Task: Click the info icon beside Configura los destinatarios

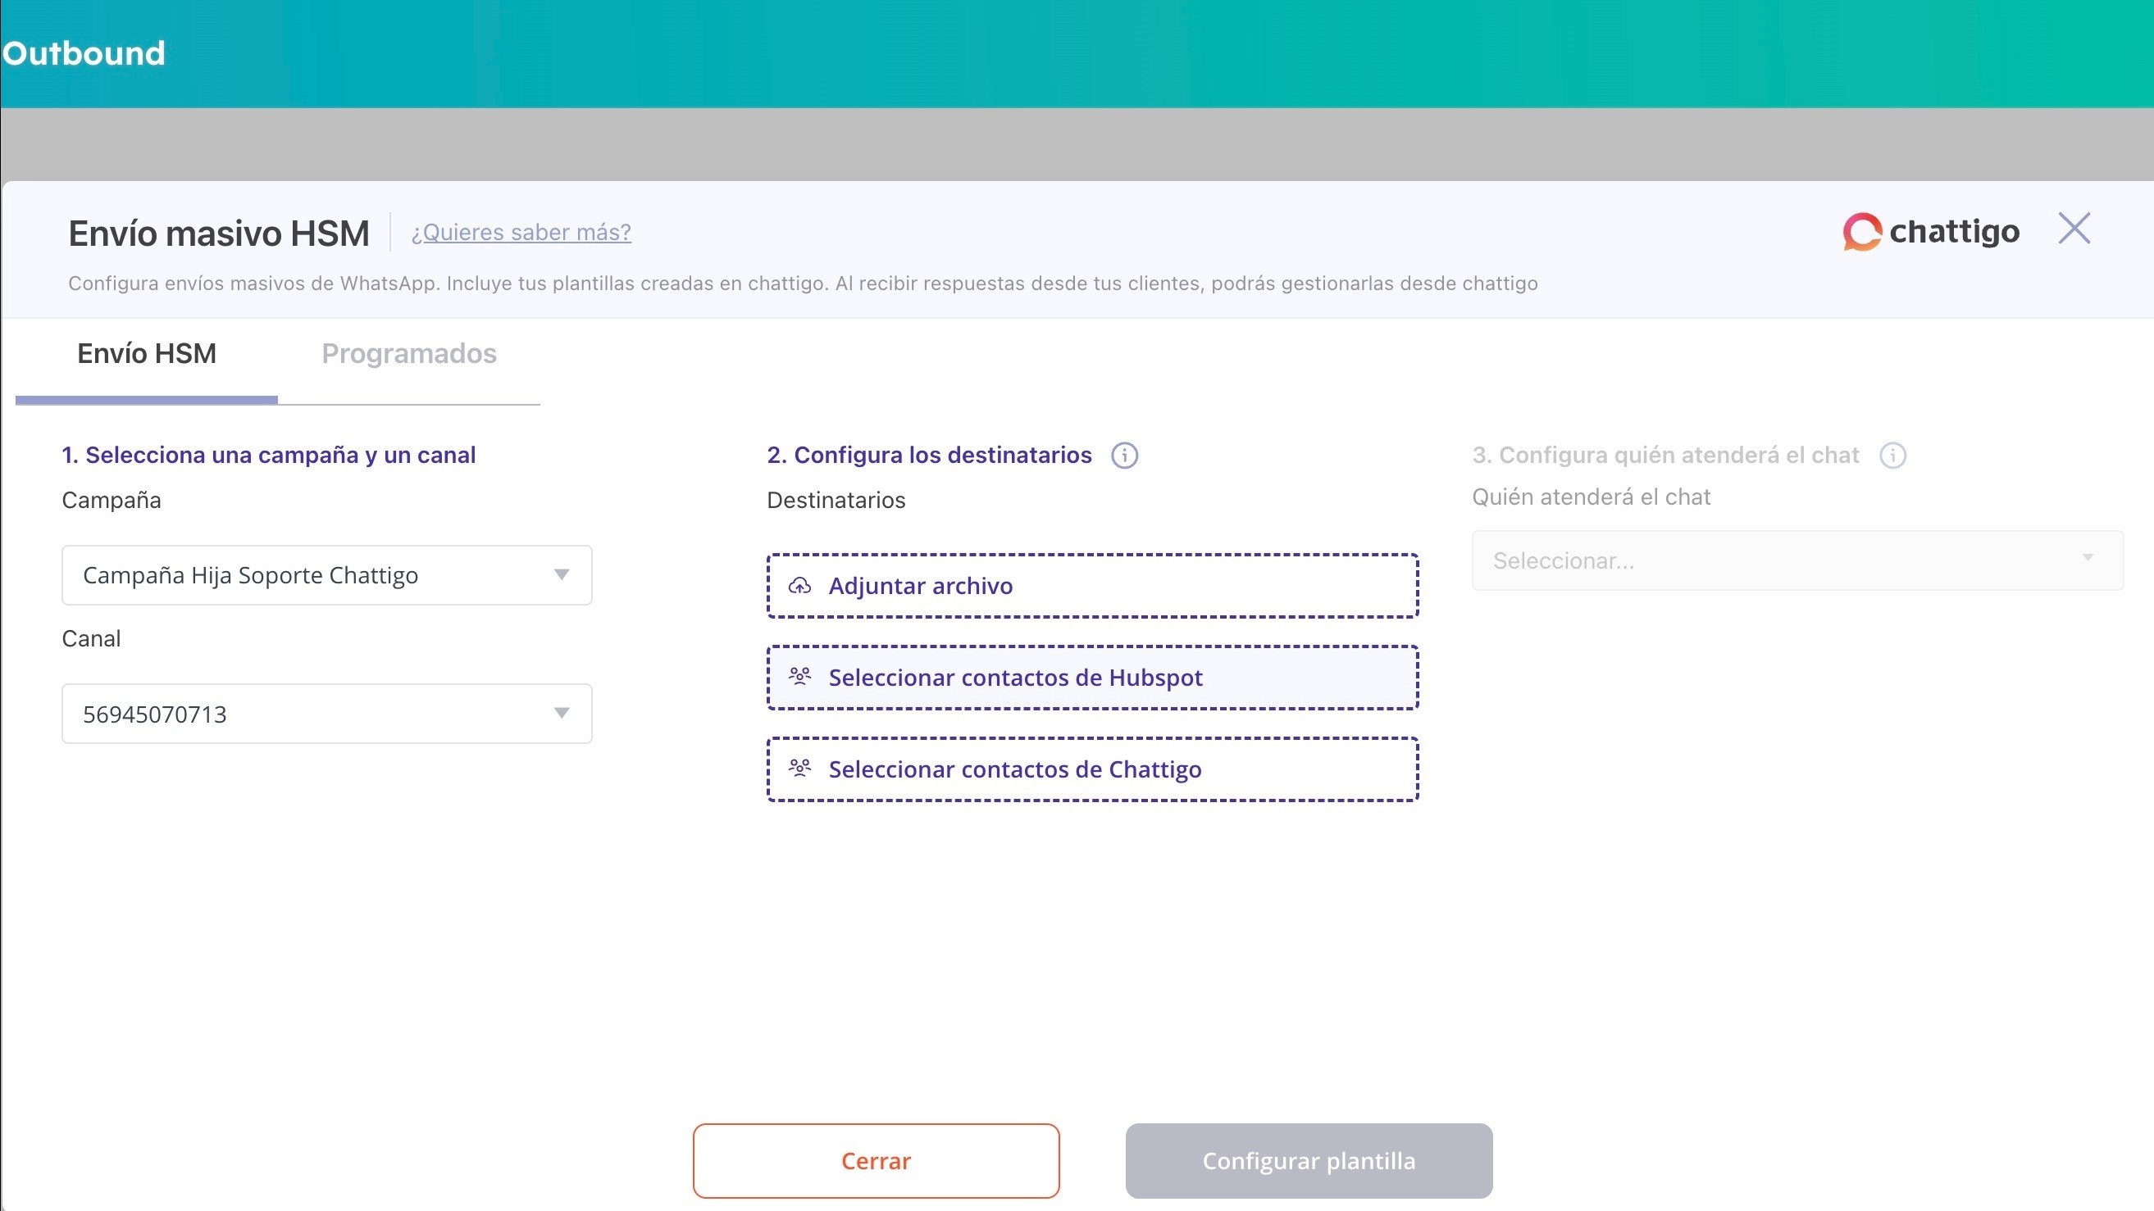Action: coord(1124,456)
